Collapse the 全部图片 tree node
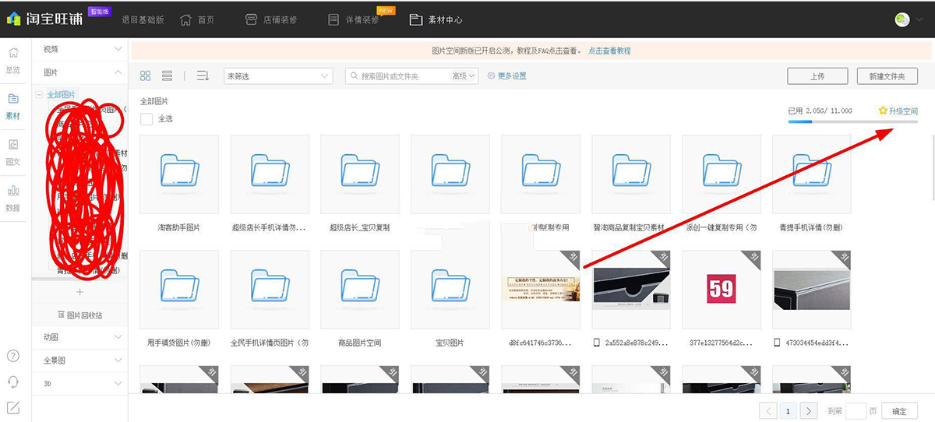Screen dimensions: 935x422 39,94
